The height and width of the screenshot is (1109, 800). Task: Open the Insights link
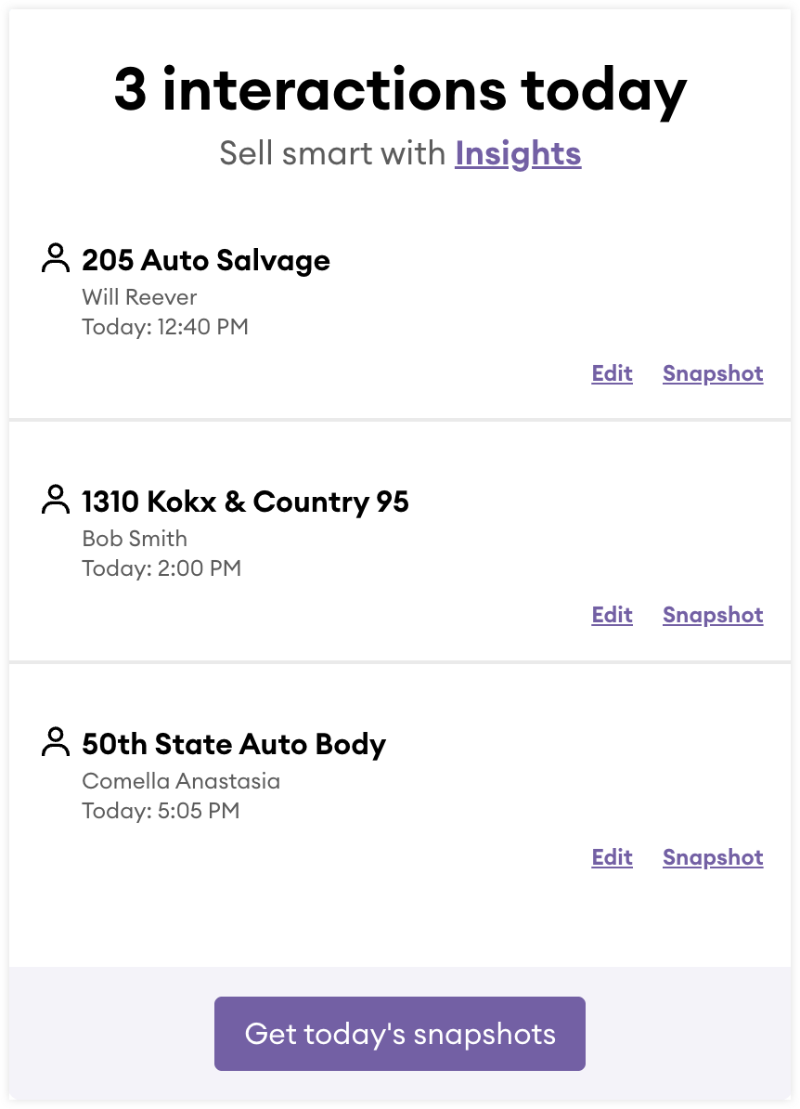click(x=518, y=153)
